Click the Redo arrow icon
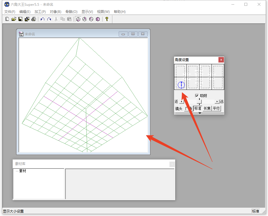 click(49, 19)
